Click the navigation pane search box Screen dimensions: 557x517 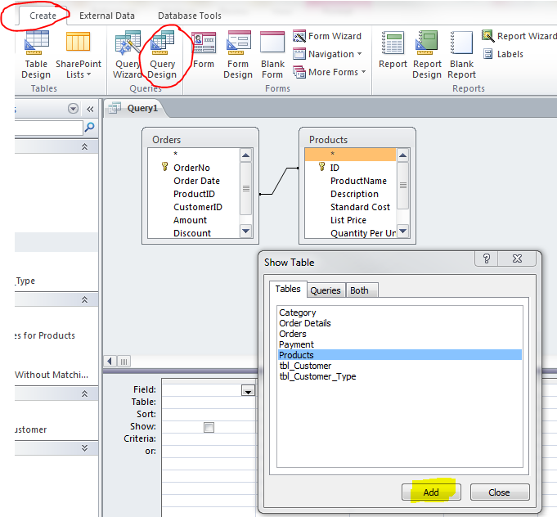coord(49,128)
